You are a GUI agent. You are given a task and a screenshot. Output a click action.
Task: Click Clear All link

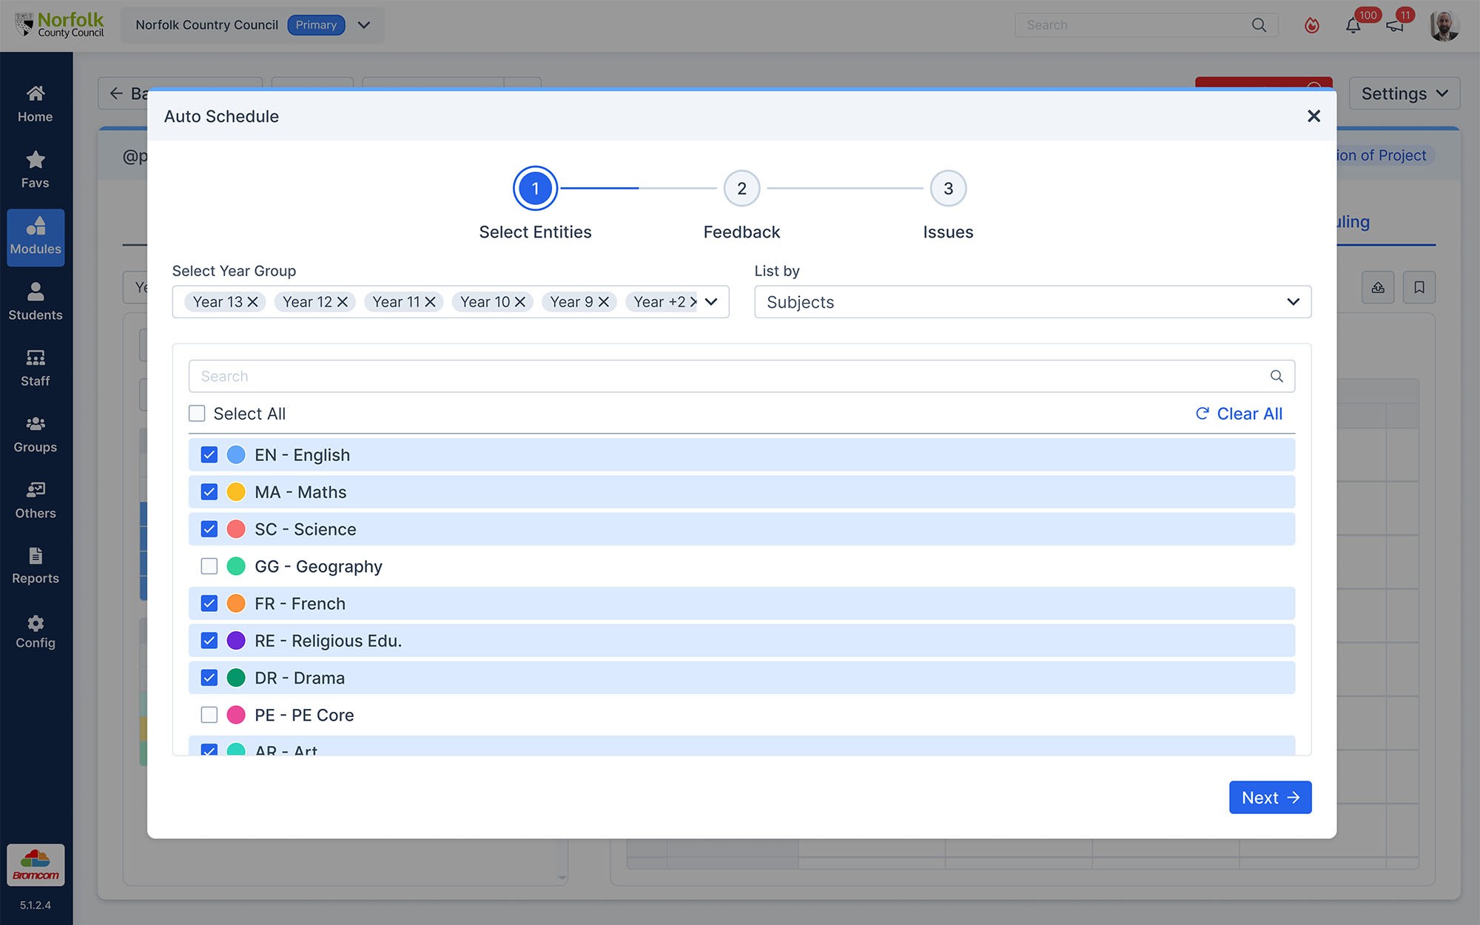[1239, 414]
